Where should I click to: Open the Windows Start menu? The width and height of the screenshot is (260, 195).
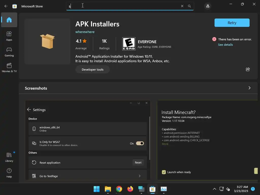96,189
